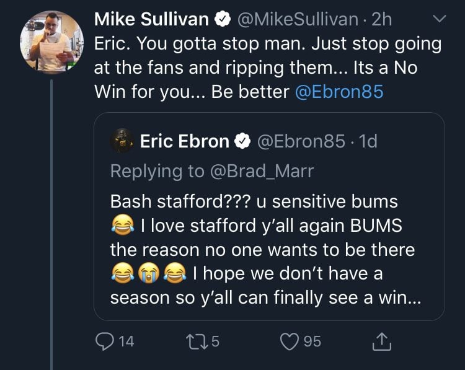
Task: Click the 2h tweet timestamp
Action: 379,19
